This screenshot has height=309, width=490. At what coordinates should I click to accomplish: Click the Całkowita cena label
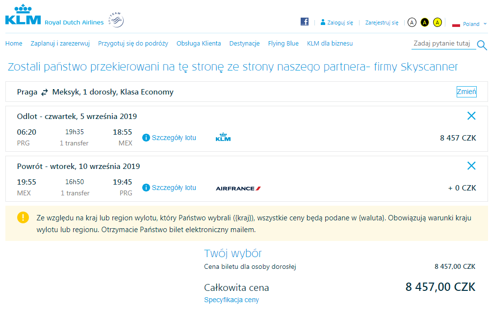tap(236, 288)
